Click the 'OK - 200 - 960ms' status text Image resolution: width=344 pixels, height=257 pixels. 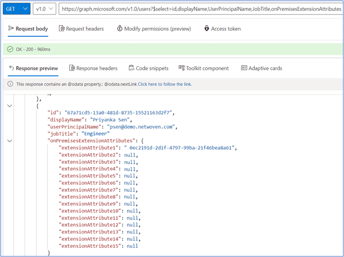coord(33,50)
